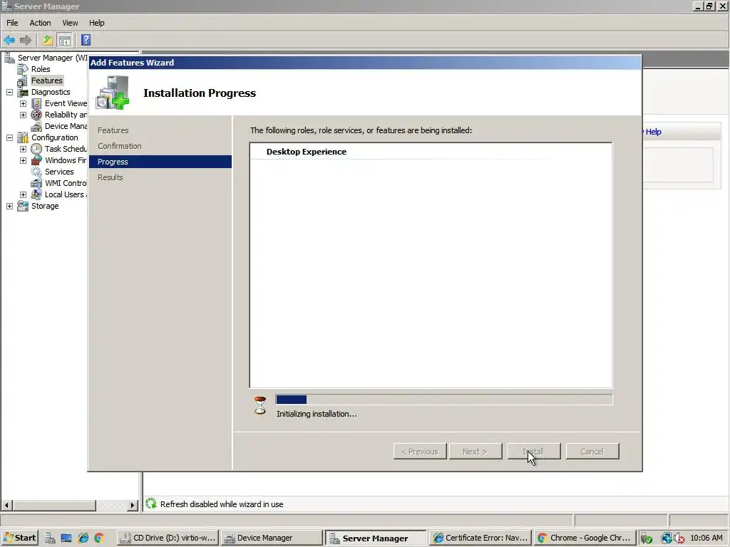Click the Back arrow toolbar icon

coord(9,40)
